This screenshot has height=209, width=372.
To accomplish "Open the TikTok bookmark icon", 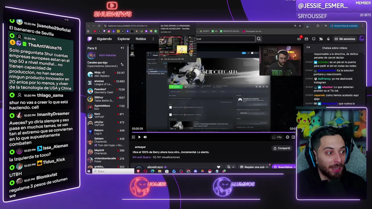I will (123, 31).
